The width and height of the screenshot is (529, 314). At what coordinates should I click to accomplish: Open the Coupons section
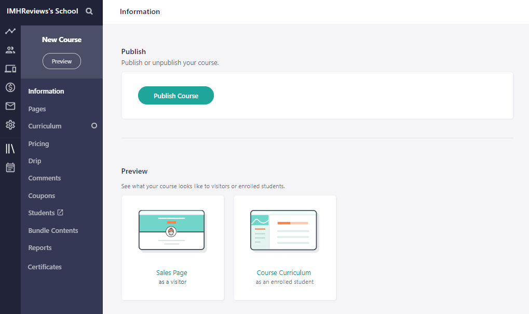pyautogui.click(x=42, y=195)
